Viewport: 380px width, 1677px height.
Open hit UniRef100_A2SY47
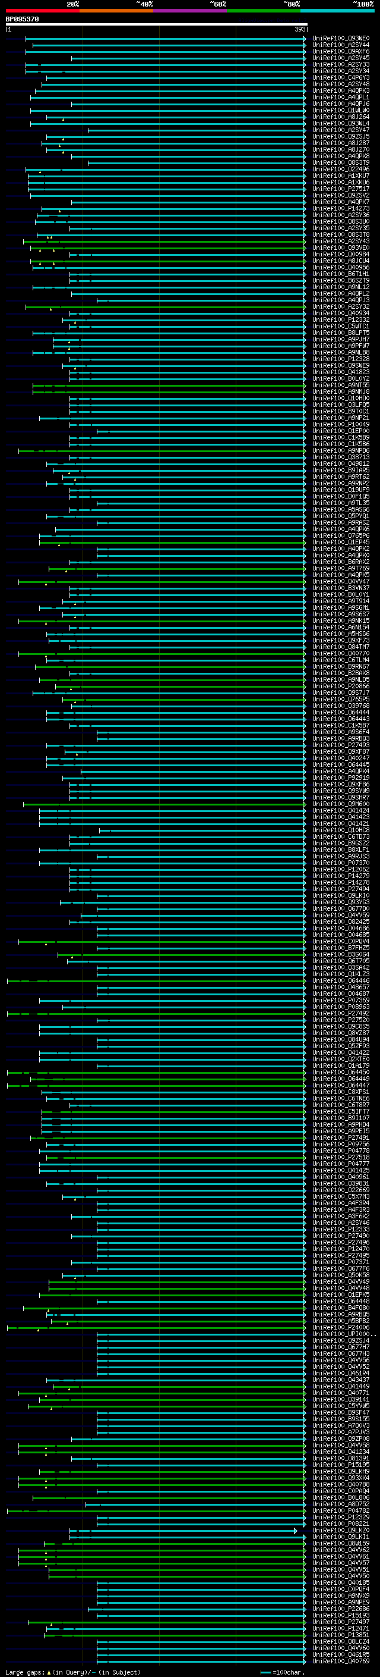[340, 130]
